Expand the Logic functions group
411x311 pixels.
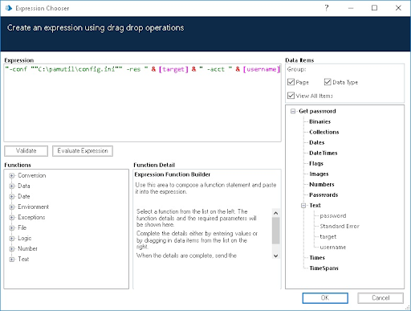pyautogui.click(x=12, y=239)
